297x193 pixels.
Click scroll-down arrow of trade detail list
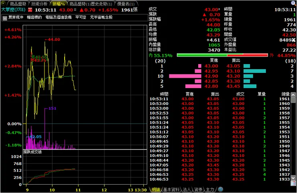coord(293,178)
